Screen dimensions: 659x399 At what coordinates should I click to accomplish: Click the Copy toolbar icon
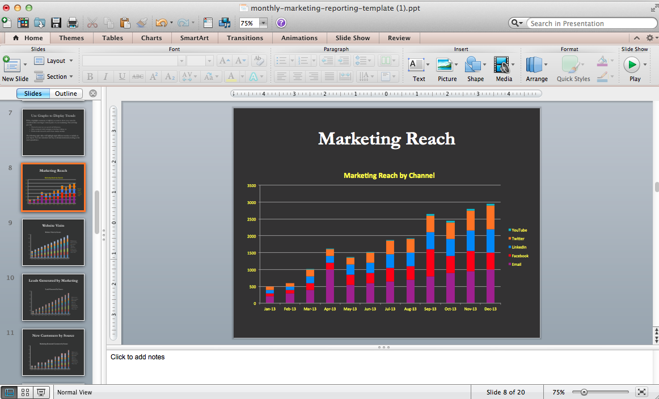[x=108, y=23]
